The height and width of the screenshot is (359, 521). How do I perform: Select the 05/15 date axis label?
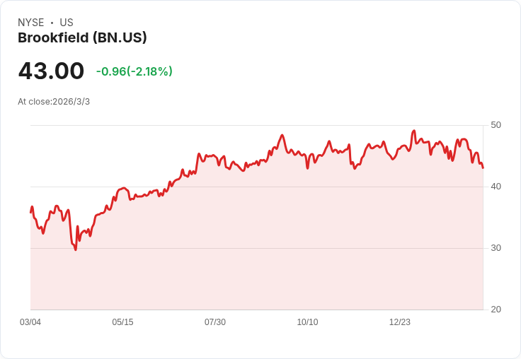[x=122, y=322]
